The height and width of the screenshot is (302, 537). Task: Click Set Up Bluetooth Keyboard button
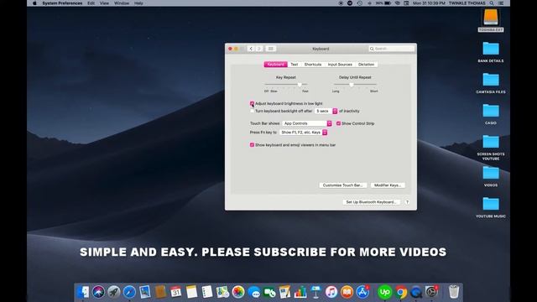point(371,202)
